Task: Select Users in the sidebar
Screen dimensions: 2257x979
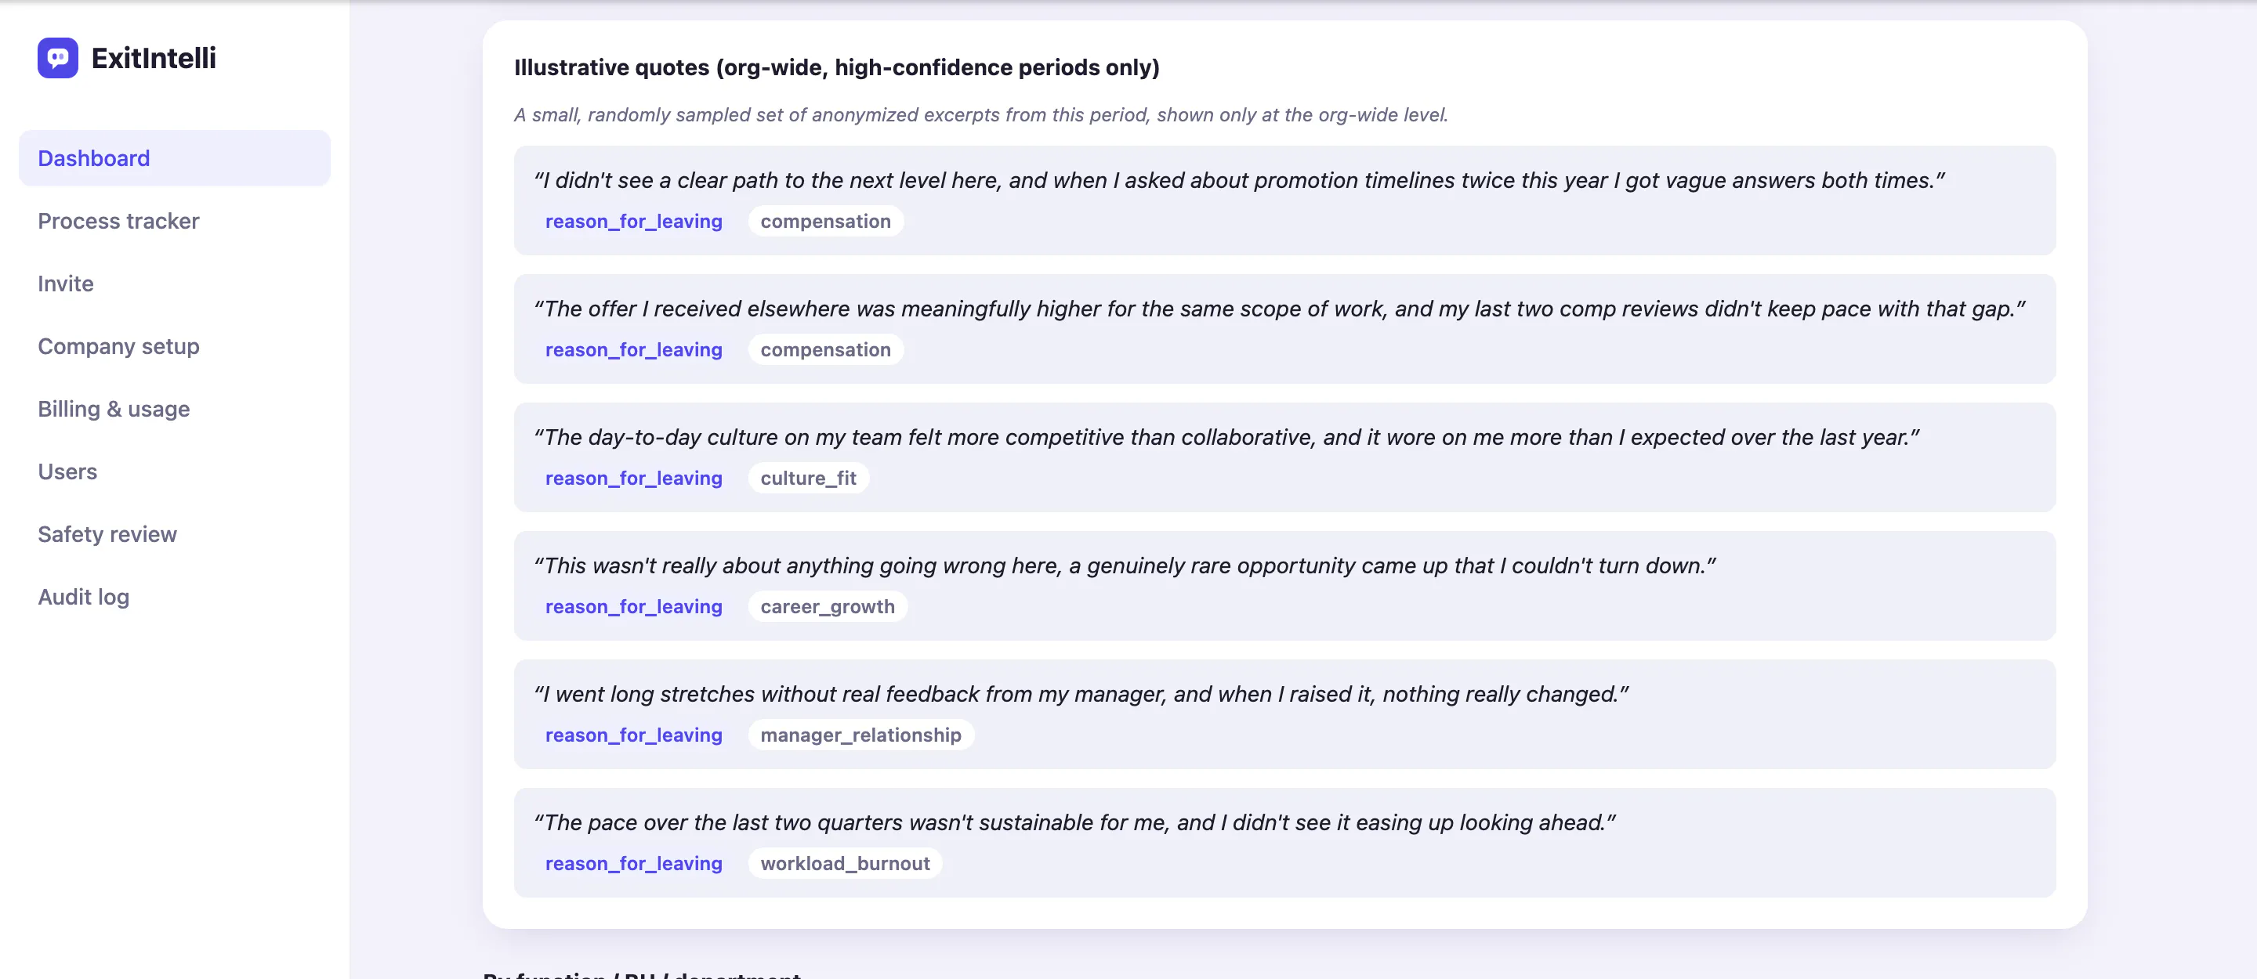Action: [67, 471]
